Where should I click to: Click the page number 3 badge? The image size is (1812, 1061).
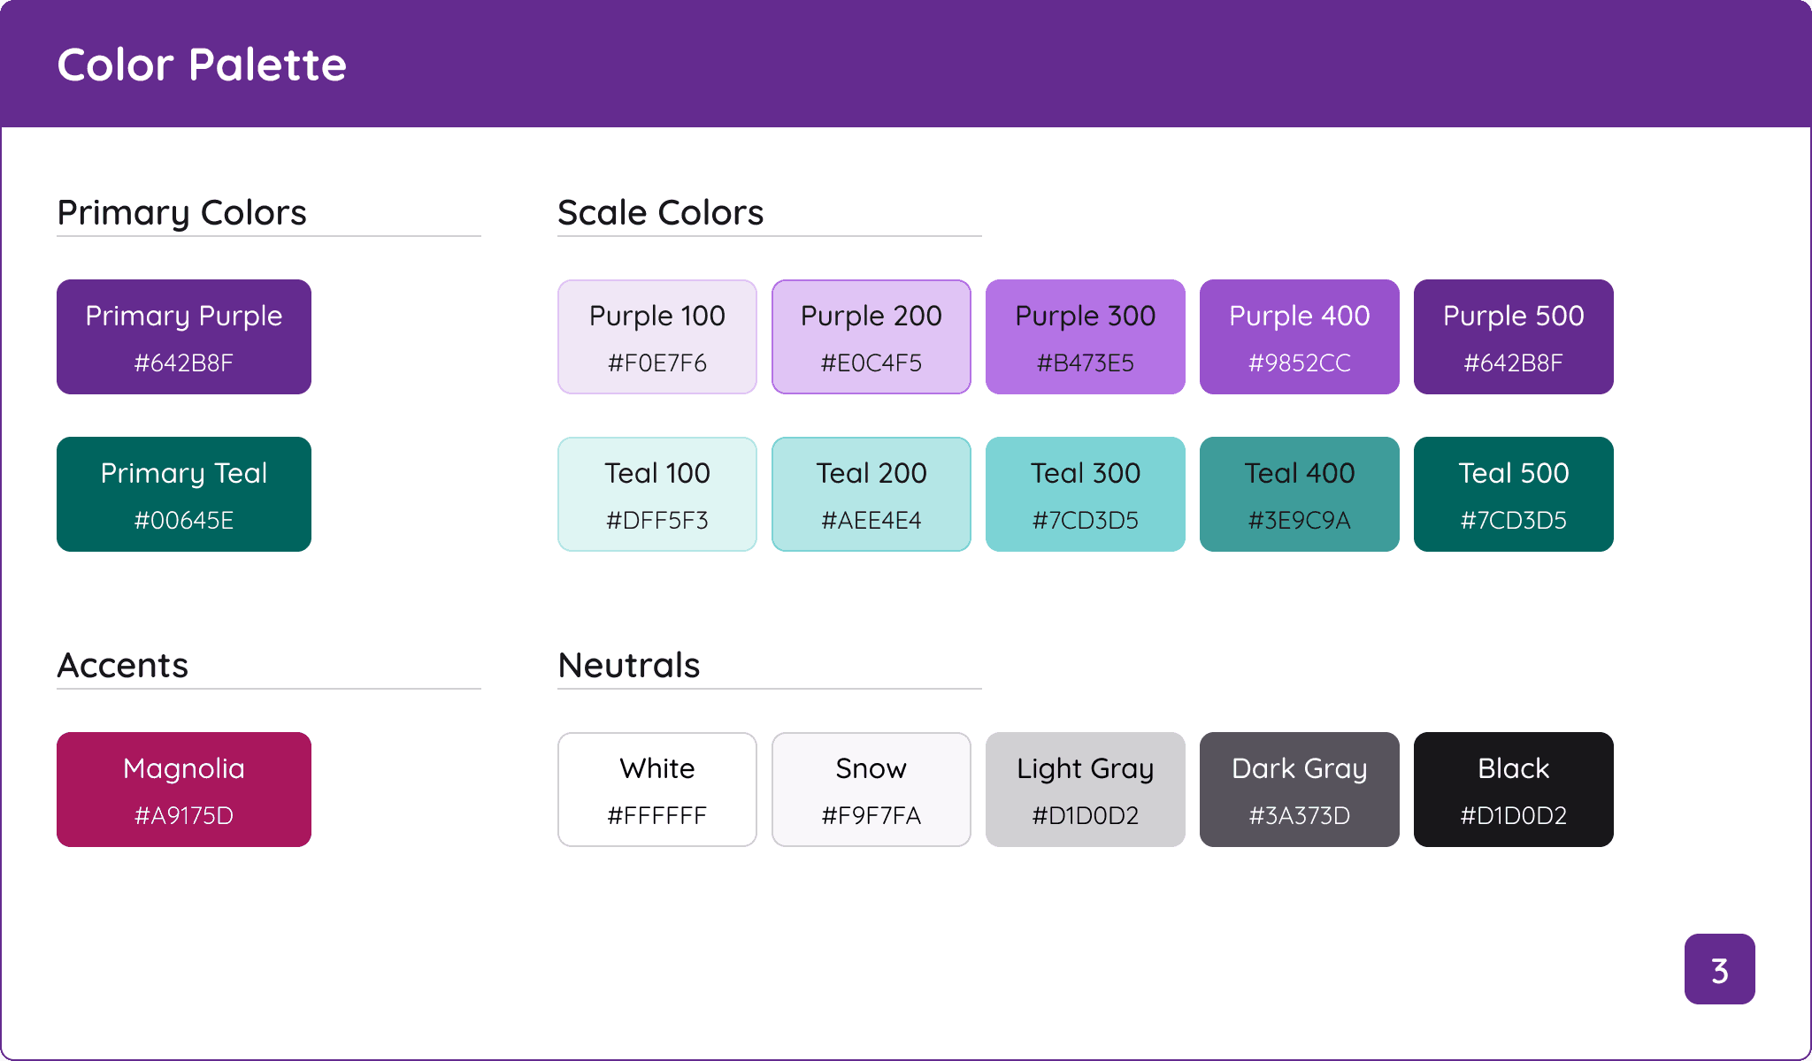1719,969
